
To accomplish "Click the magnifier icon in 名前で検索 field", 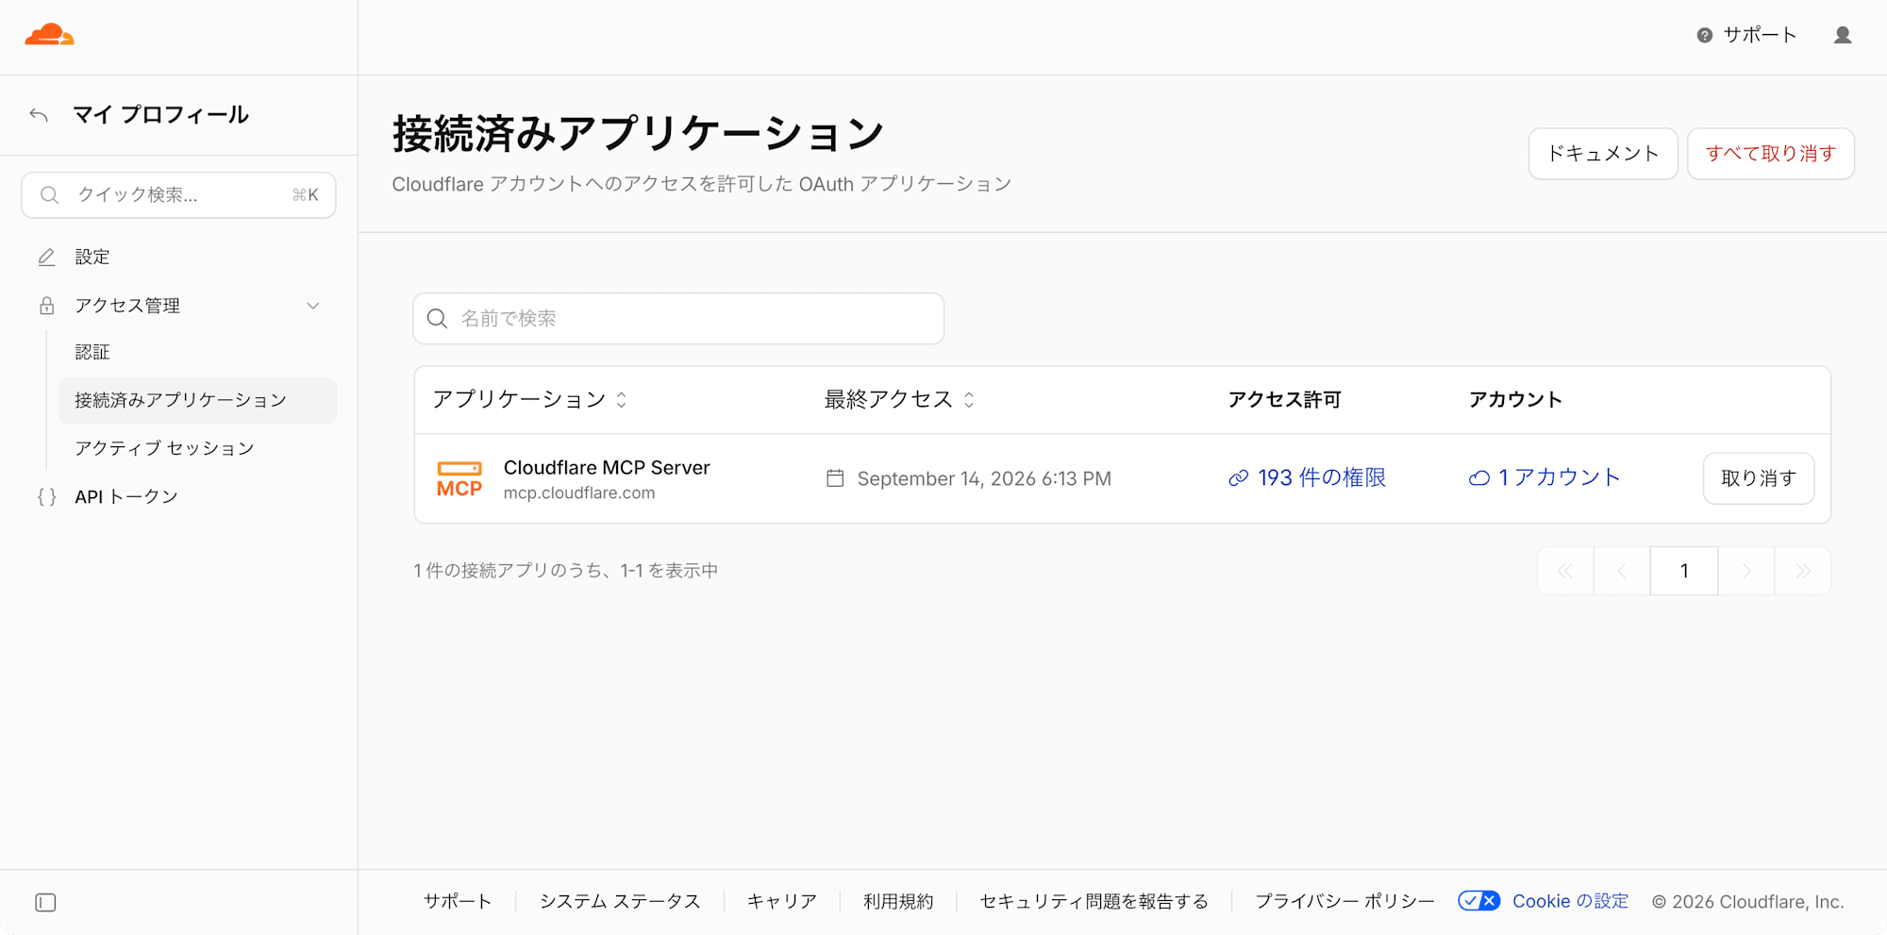I will (x=437, y=319).
